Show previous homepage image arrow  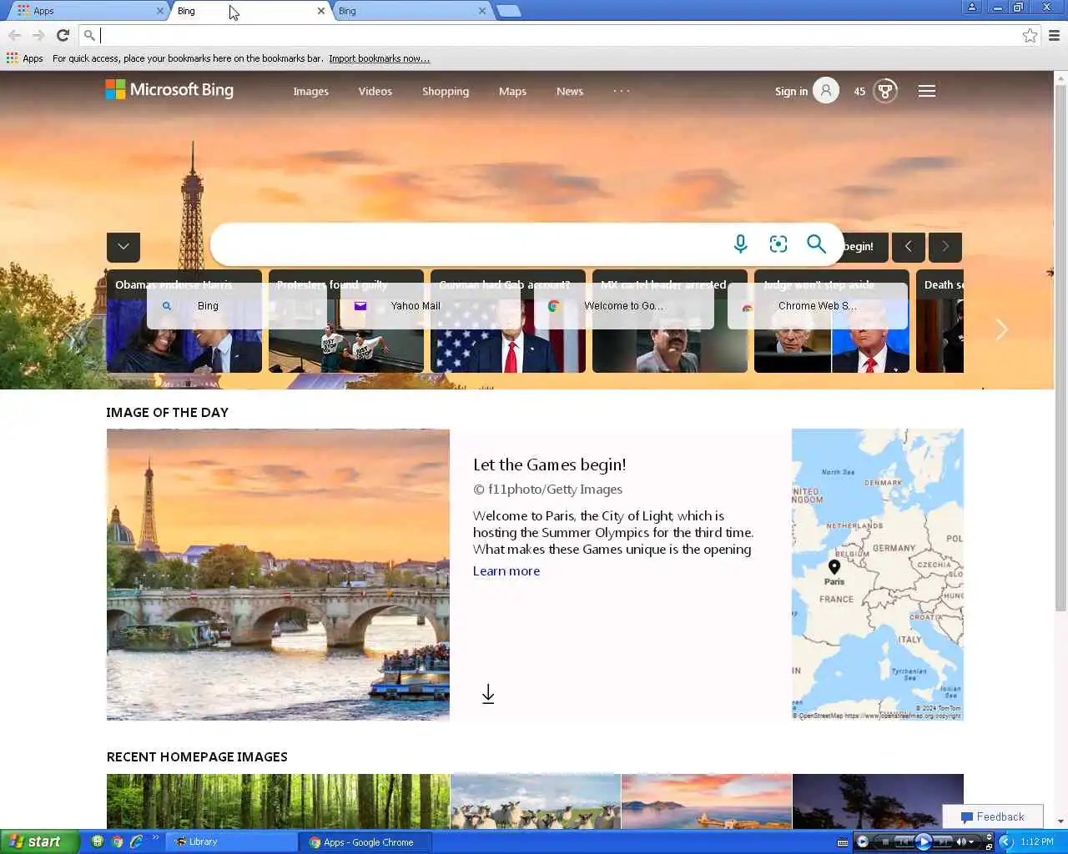(x=909, y=247)
